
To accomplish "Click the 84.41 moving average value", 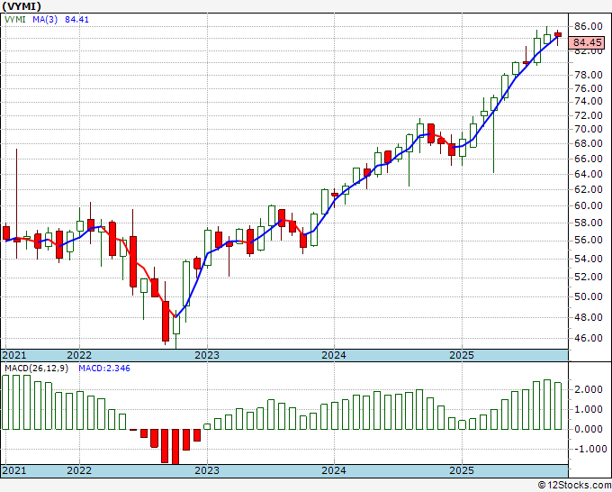I will click(76, 19).
